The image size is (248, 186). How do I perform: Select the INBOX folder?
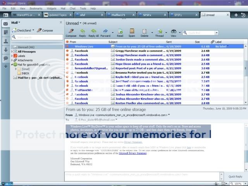(x=25, y=73)
